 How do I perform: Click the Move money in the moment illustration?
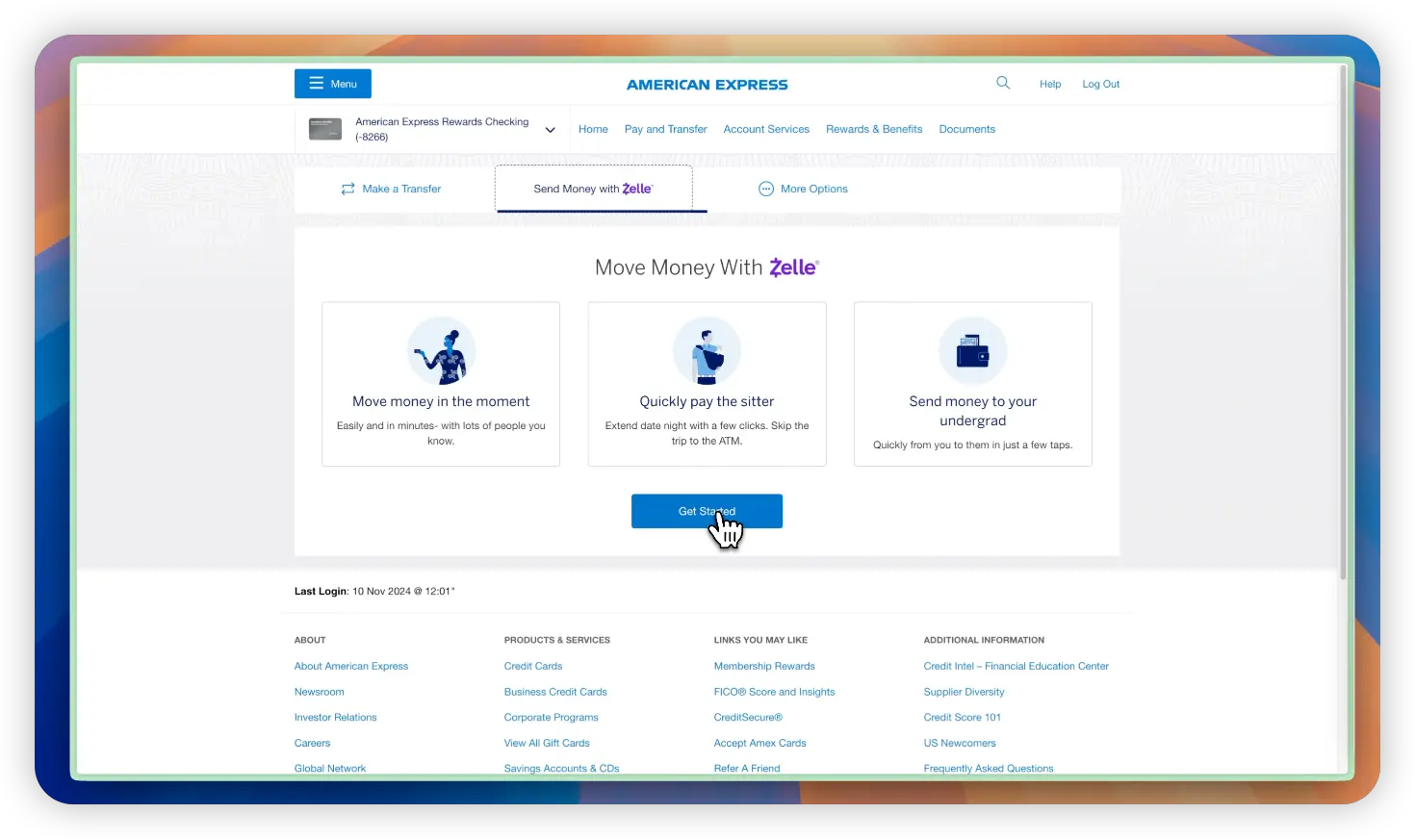pyautogui.click(x=442, y=351)
